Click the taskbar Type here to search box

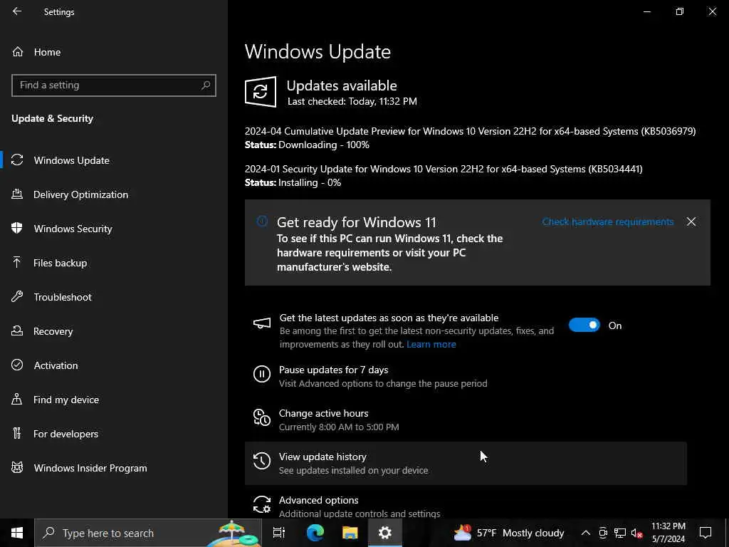[x=148, y=533]
